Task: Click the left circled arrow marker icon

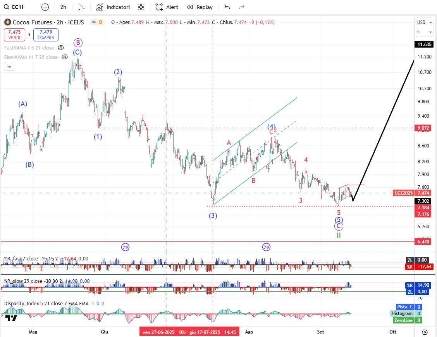Action: click(x=126, y=247)
